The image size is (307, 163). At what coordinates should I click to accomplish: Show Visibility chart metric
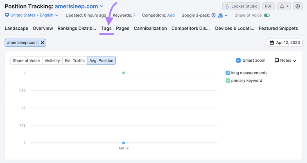(52, 60)
